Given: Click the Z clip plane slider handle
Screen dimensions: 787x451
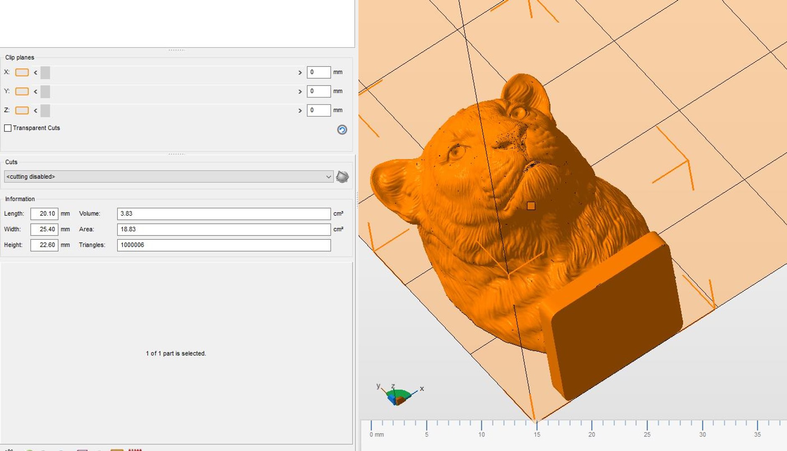Looking at the screenshot, I should (x=45, y=111).
